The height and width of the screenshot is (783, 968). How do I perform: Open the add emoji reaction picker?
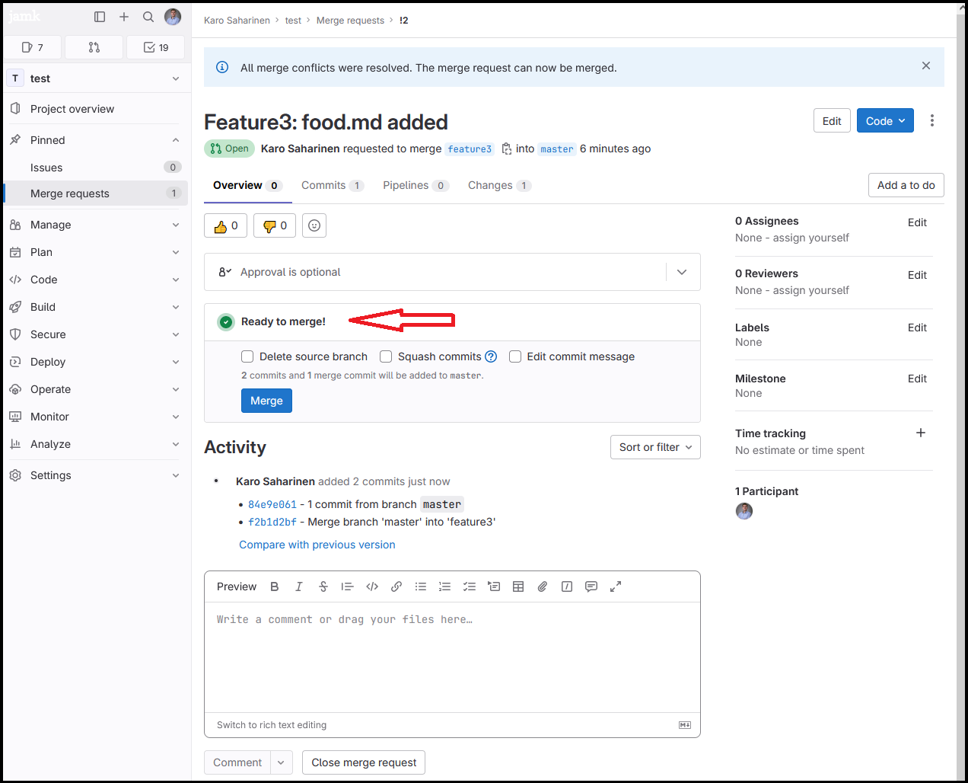314,226
